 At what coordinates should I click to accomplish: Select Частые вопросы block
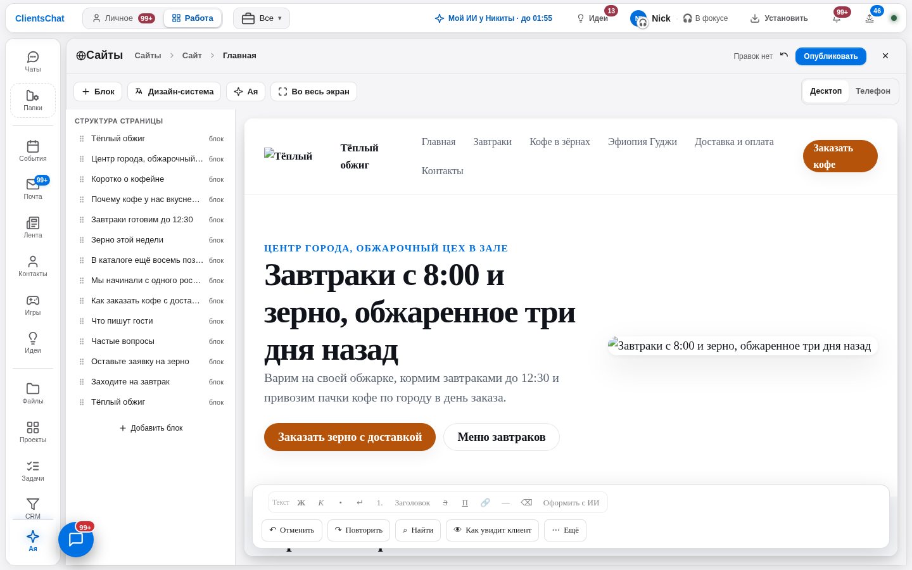(151, 341)
